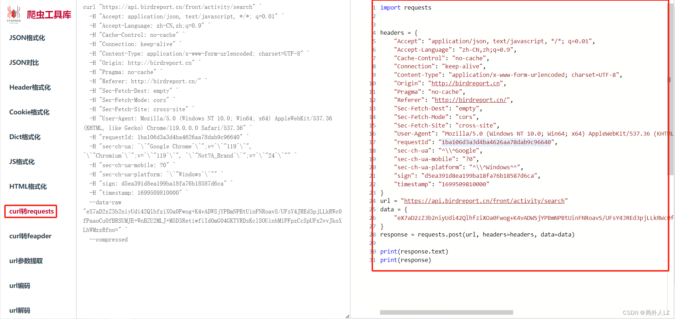Click the 'headers = {' line
The height and width of the screenshot is (319, 675).
399,33
